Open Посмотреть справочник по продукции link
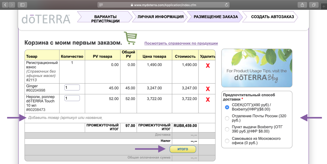327x164 pixels. click(181, 43)
